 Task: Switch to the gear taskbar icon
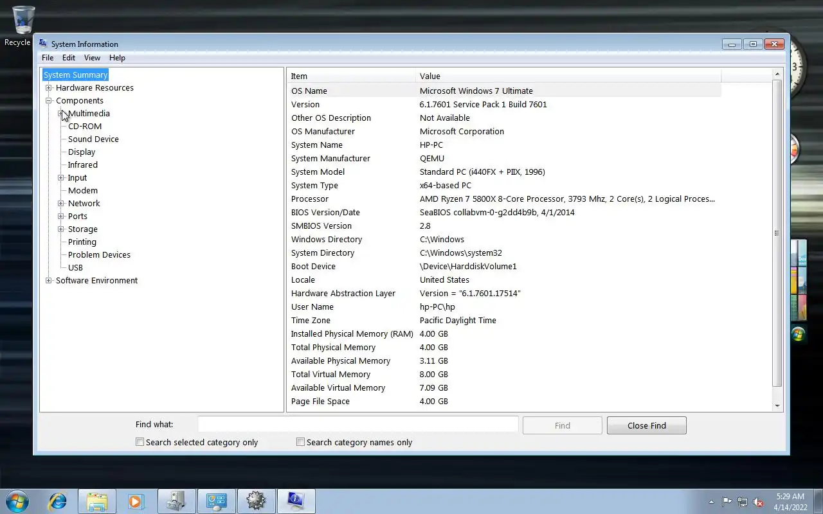tap(256, 501)
